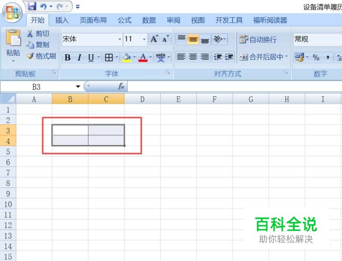Image resolution: width=342 pixels, height=261 pixels.
Task: Toggle middle vertical alignment
Action: 193,39
